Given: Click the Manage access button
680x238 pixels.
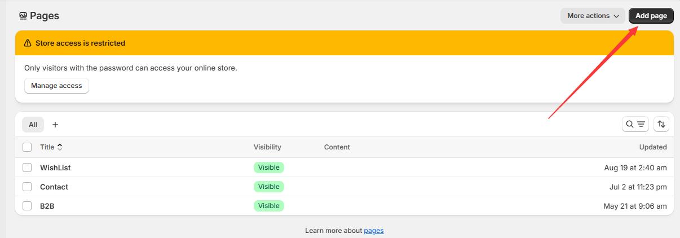Looking at the screenshot, I should (56, 86).
